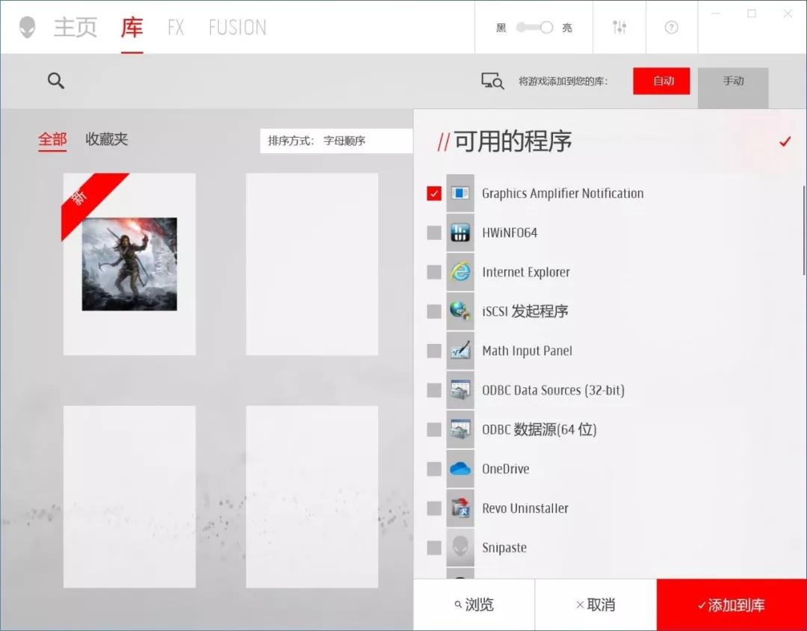Click the game scan icon beside 将游戏添加到您的库
Viewport: 807px width, 631px height.
[x=492, y=81]
